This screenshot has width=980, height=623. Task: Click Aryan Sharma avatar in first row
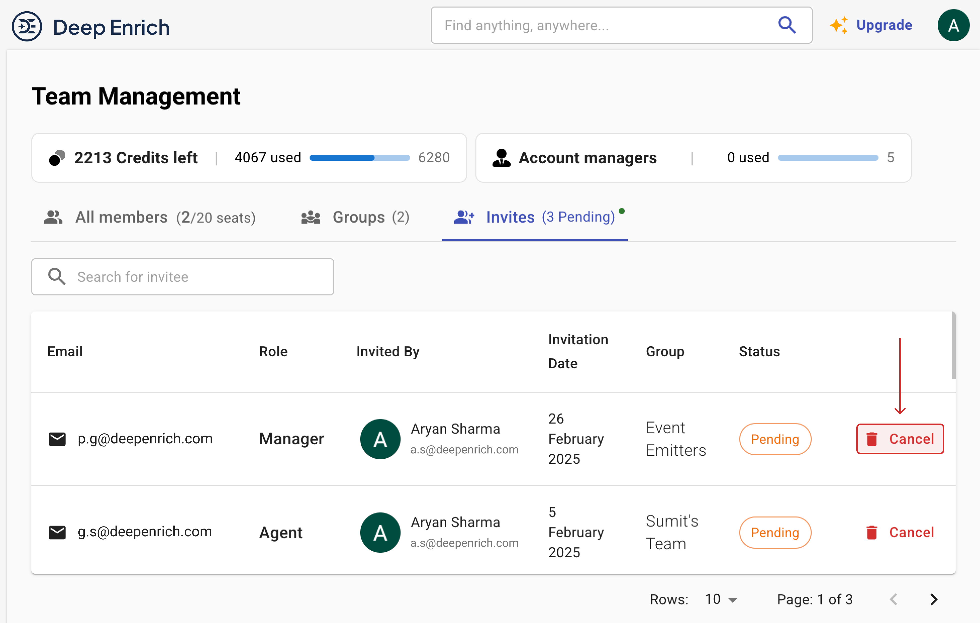[x=380, y=439]
